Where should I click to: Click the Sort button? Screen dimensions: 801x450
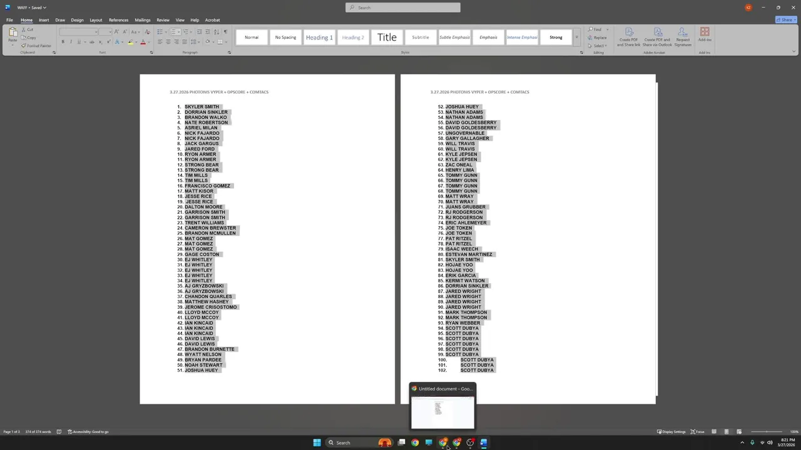point(217,32)
